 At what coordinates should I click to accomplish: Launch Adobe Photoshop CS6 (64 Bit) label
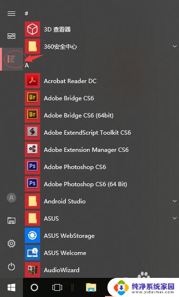(x=85, y=184)
